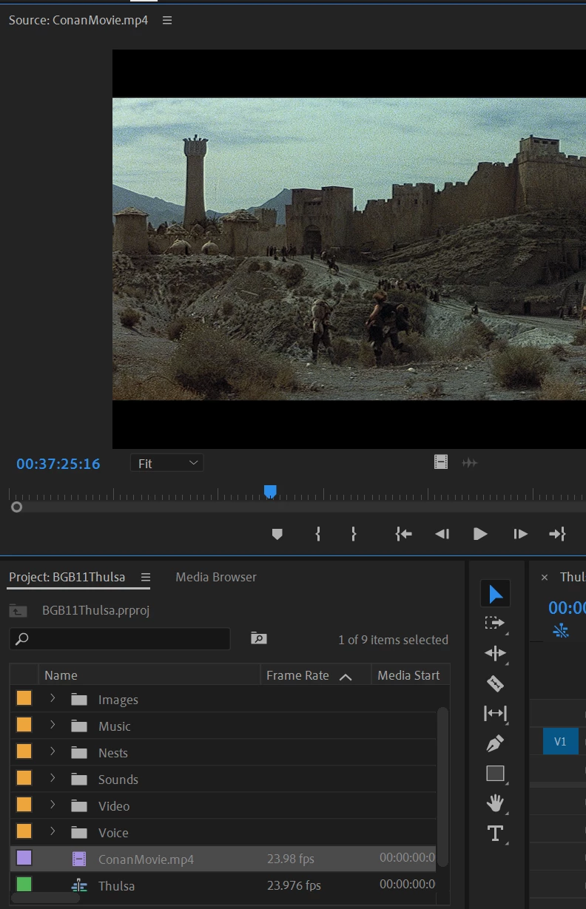Click the BGB11Thulsa.prproj path label

96,610
